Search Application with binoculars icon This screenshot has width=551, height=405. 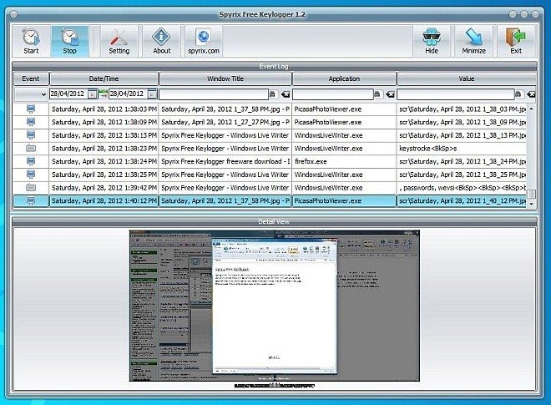click(377, 94)
